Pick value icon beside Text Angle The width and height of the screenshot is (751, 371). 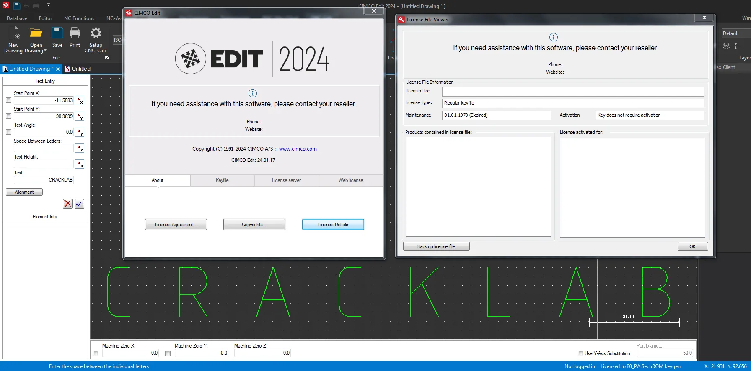point(80,132)
